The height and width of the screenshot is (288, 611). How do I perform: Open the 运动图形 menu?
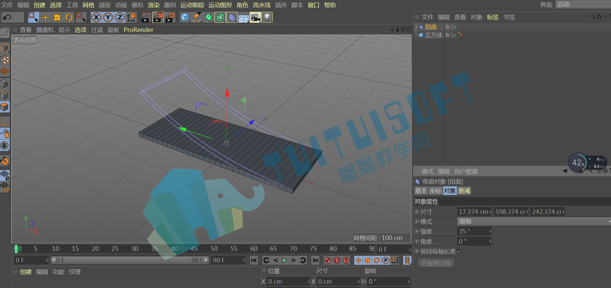(220, 5)
